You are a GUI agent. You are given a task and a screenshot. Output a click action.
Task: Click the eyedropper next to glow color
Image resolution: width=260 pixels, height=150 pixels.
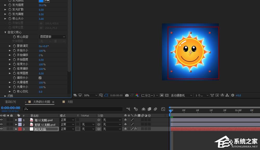click(x=47, y=1)
